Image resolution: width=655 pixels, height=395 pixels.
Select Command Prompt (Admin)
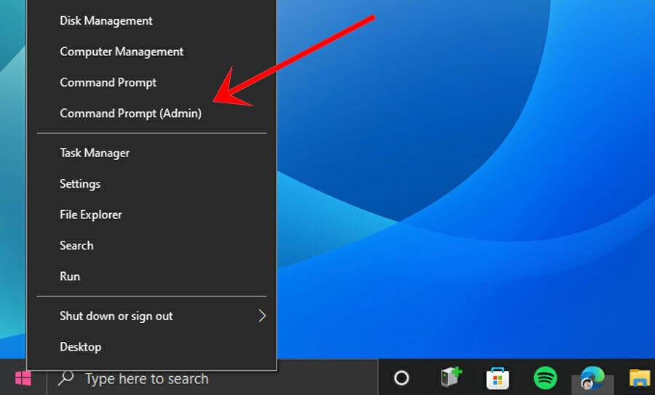point(151,113)
